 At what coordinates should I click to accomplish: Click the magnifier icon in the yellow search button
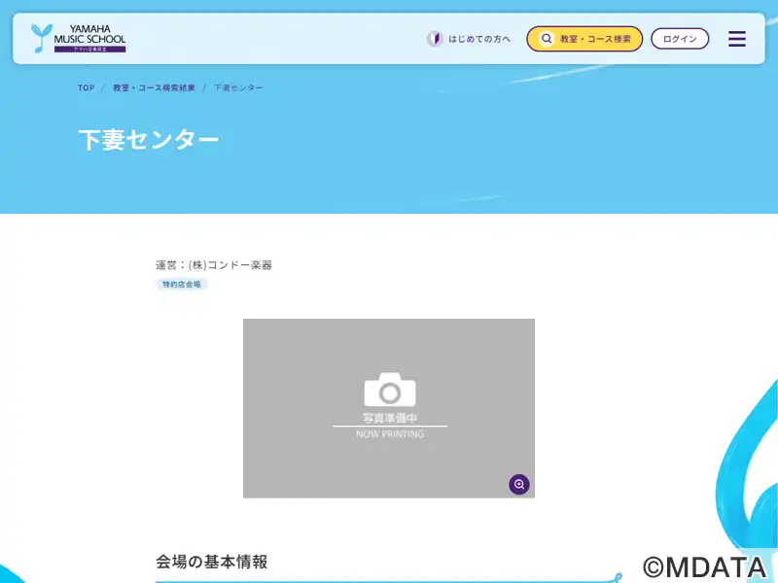547,39
